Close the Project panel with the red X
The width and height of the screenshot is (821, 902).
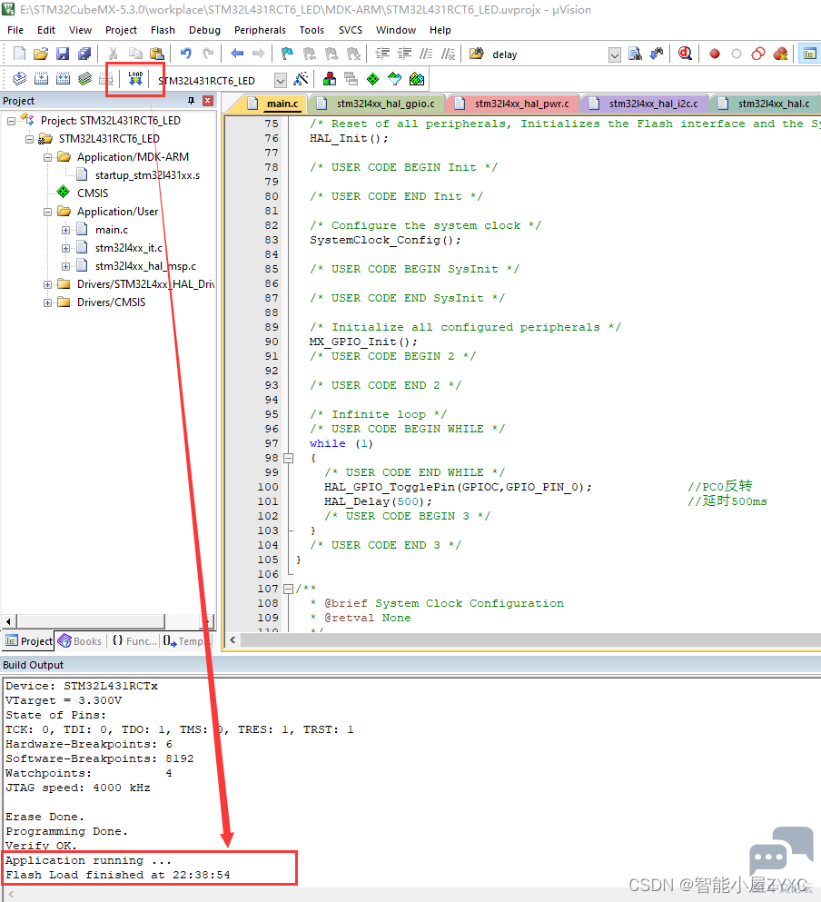208,101
